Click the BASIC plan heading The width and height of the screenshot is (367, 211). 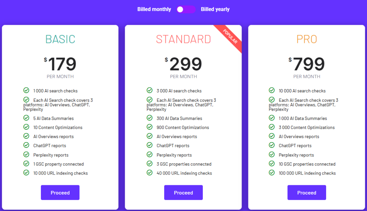point(60,39)
